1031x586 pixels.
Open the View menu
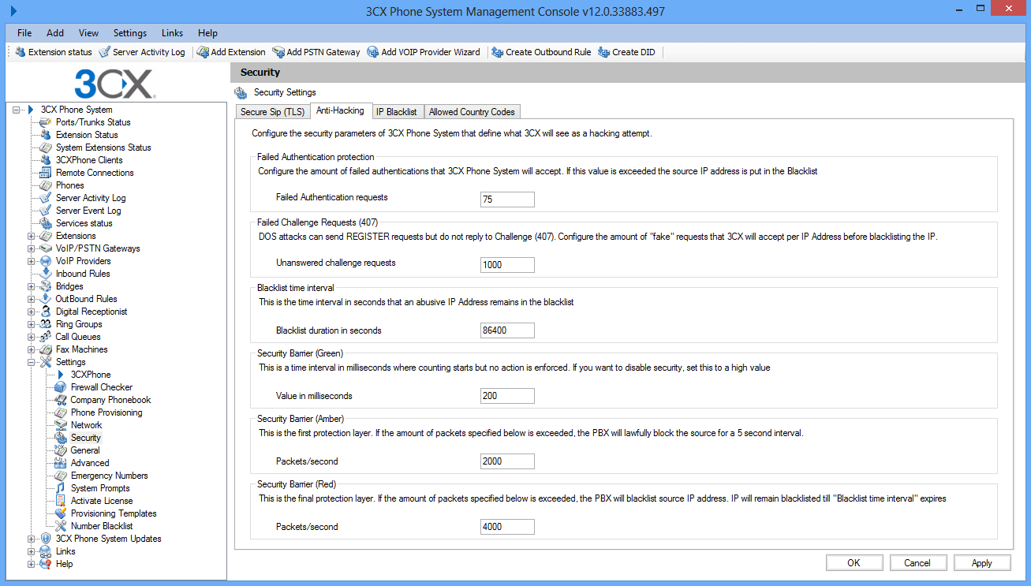(88, 33)
